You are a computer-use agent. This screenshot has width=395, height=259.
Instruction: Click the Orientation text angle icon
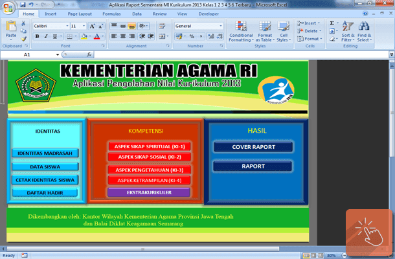[x=143, y=26]
